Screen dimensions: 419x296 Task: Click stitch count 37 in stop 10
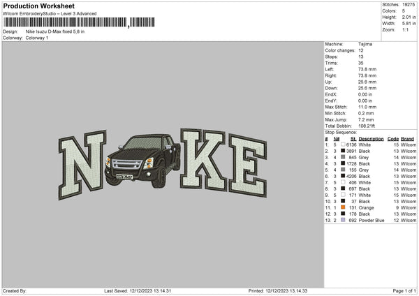coord(354,202)
